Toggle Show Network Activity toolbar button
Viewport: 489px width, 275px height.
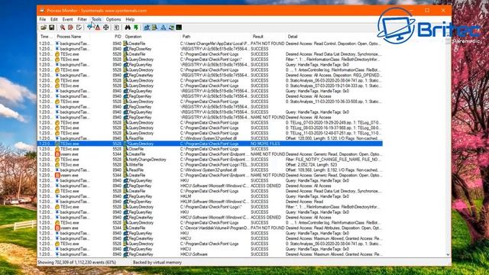[x=163, y=27]
